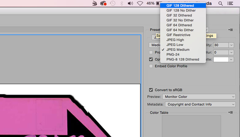The width and height of the screenshot is (240, 137).
Task: Open the Creative Cloud menu bar icon
Action: click(x=104, y=3)
